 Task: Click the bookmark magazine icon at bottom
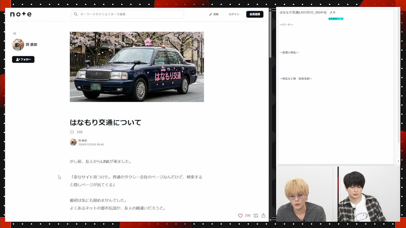pyautogui.click(x=256, y=215)
